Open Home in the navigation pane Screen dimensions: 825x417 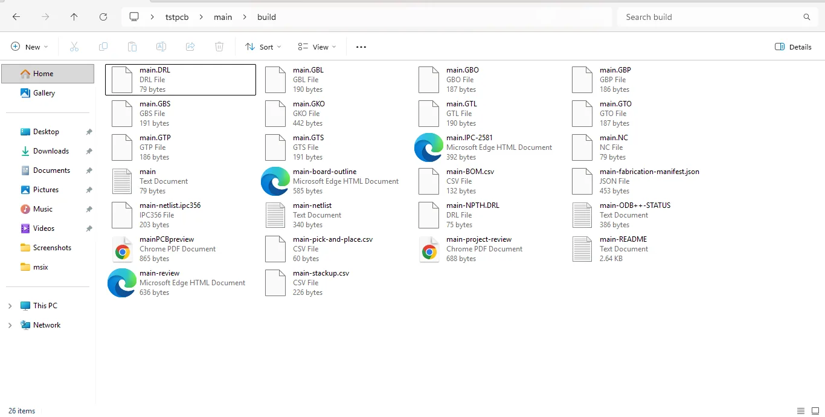click(x=48, y=74)
